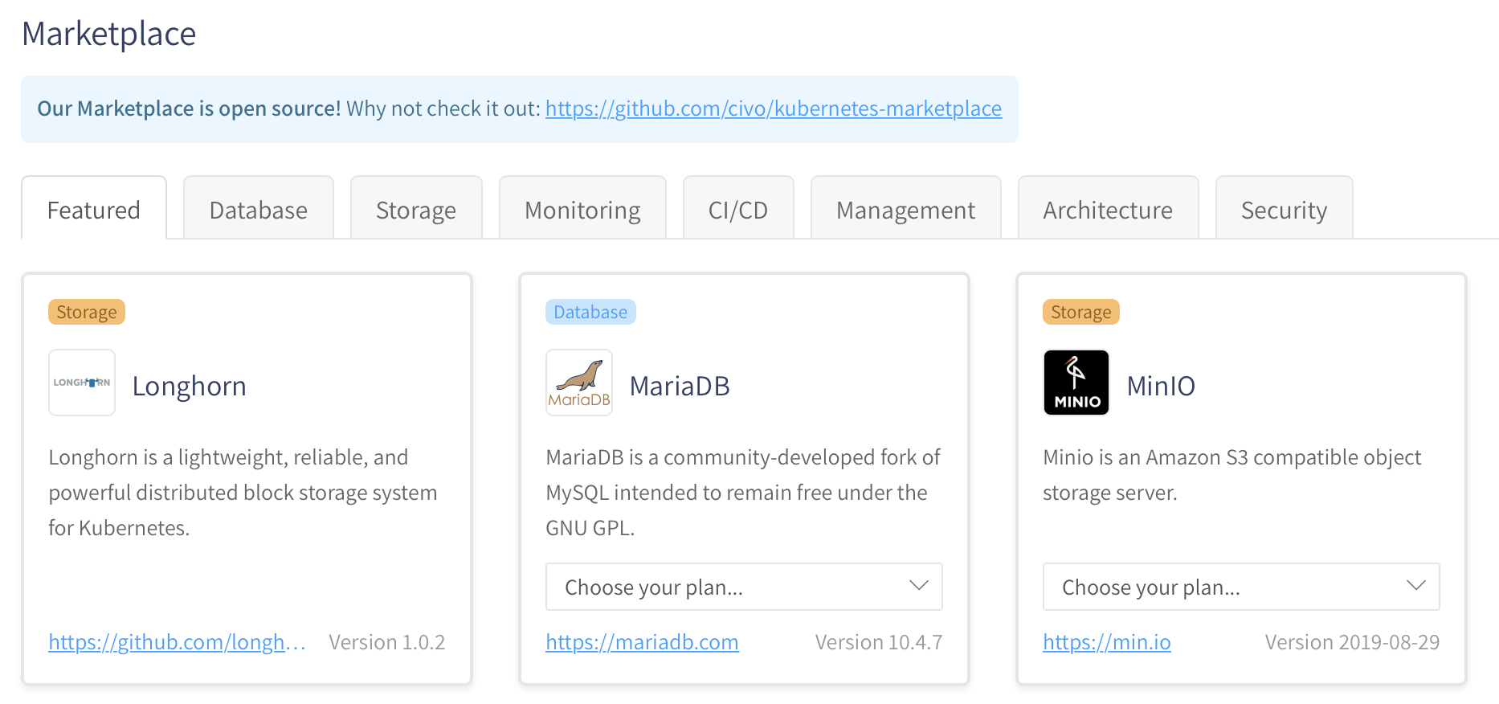Switch to the Storage tab
The width and height of the screenshot is (1499, 704).
416,208
